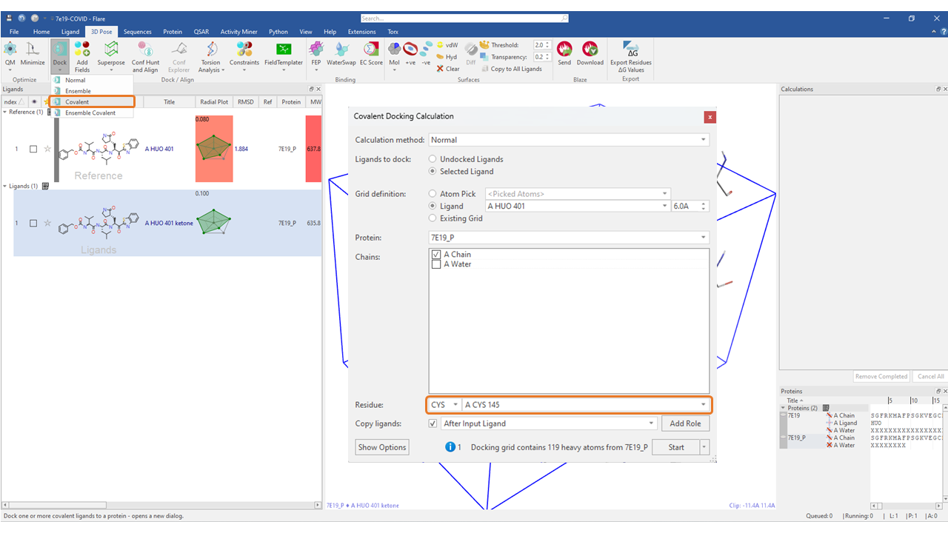Choose the Existing Grid radio option
948x533 pixels.
click(x=433, y=218)
